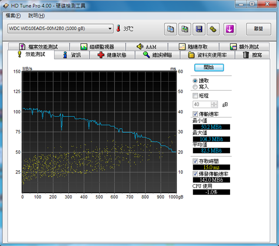Expand the WDC drive selection dropdown
279x246 pixels.
tap(110, 29)
